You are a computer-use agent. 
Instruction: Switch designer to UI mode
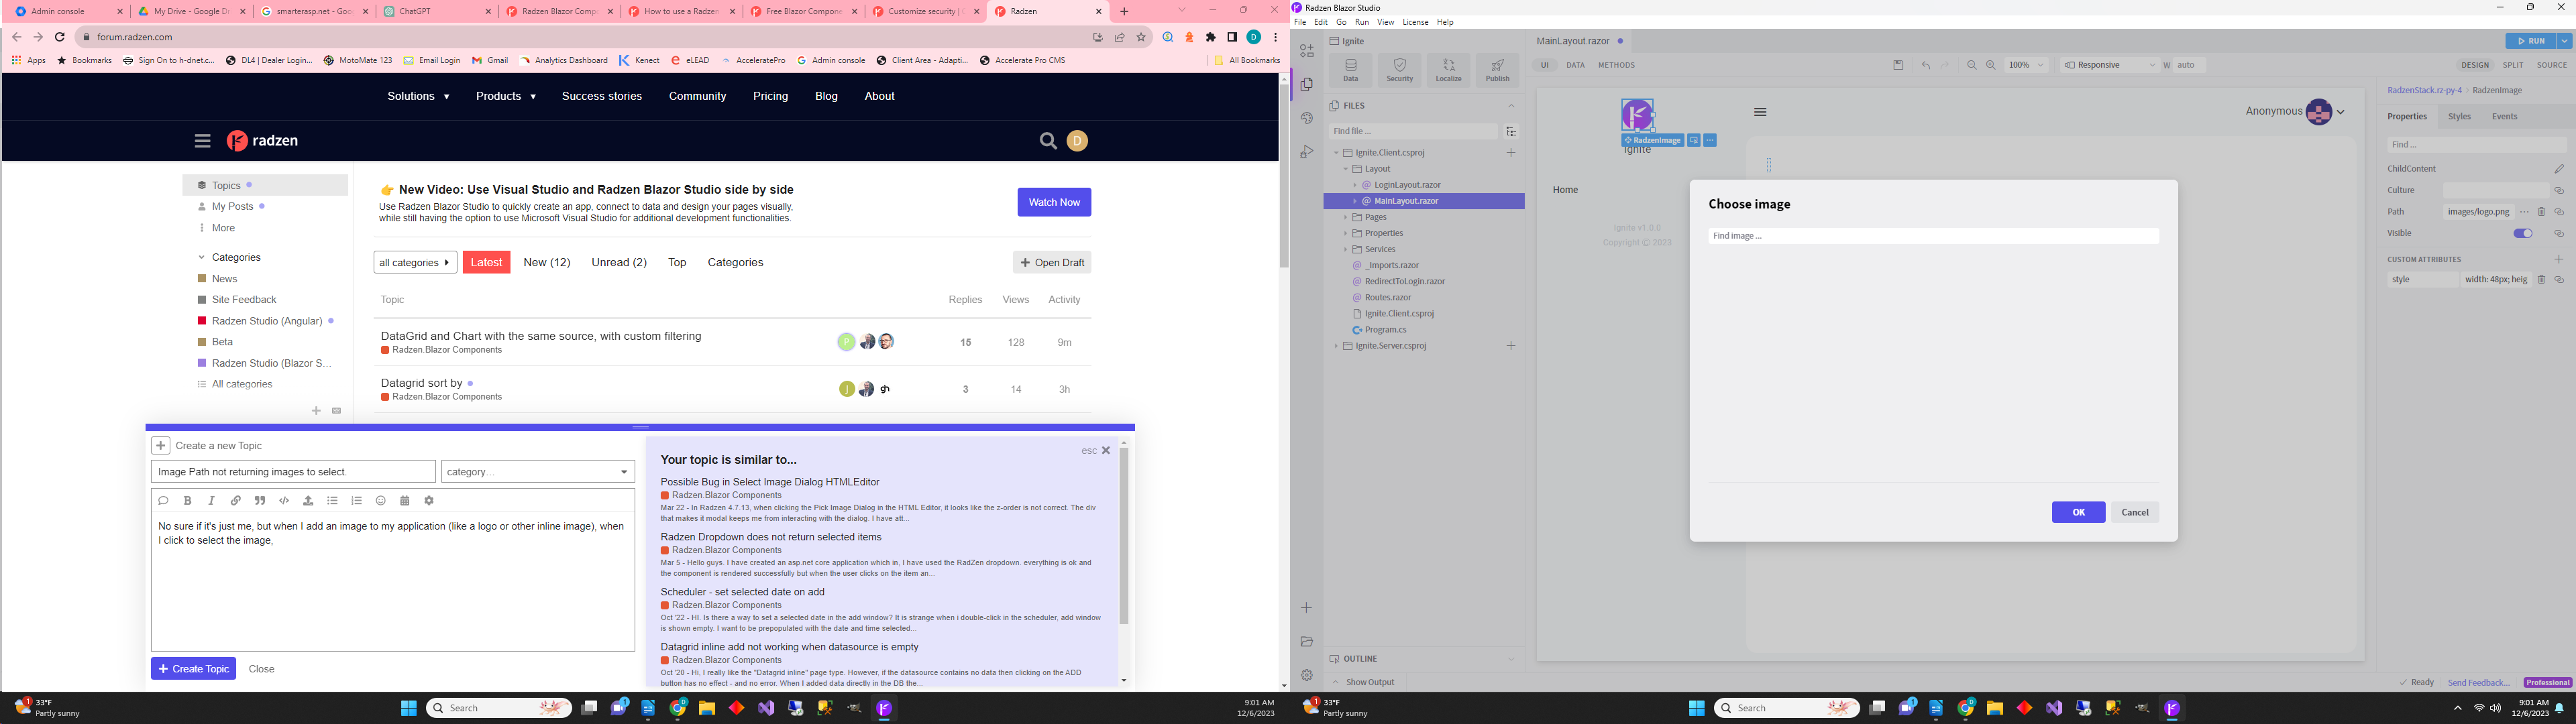point(1544,65)
